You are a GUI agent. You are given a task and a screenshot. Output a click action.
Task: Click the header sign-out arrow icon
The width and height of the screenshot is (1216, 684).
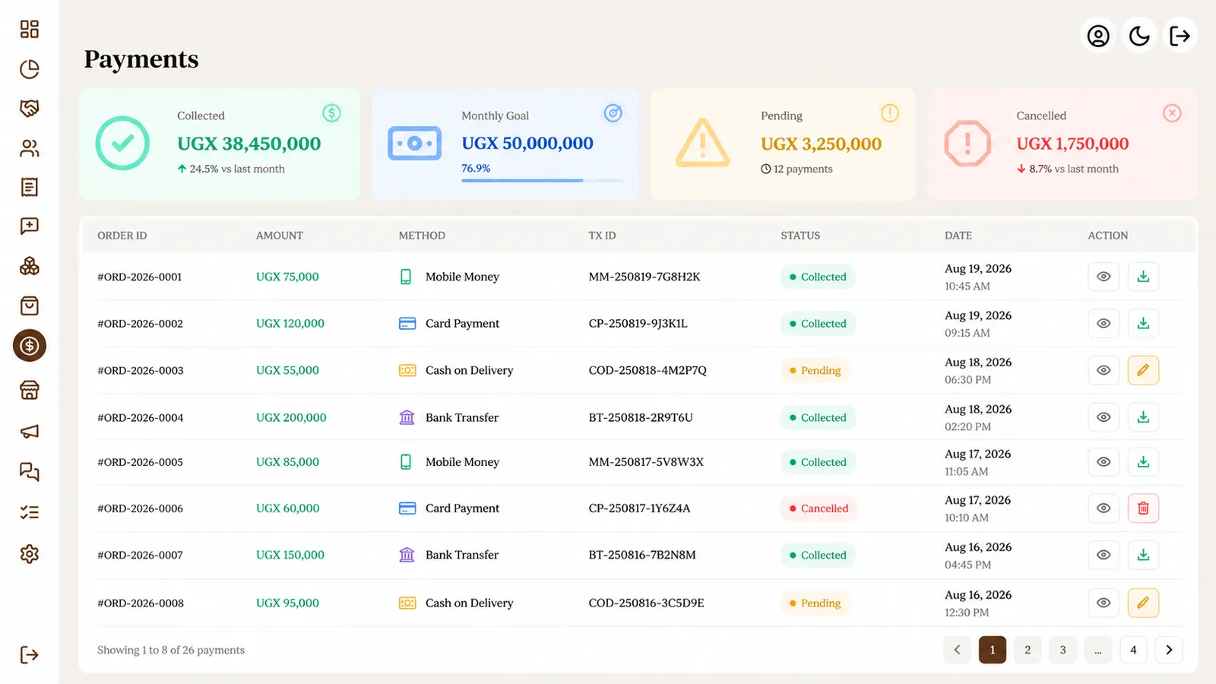tap(1180, 36)
